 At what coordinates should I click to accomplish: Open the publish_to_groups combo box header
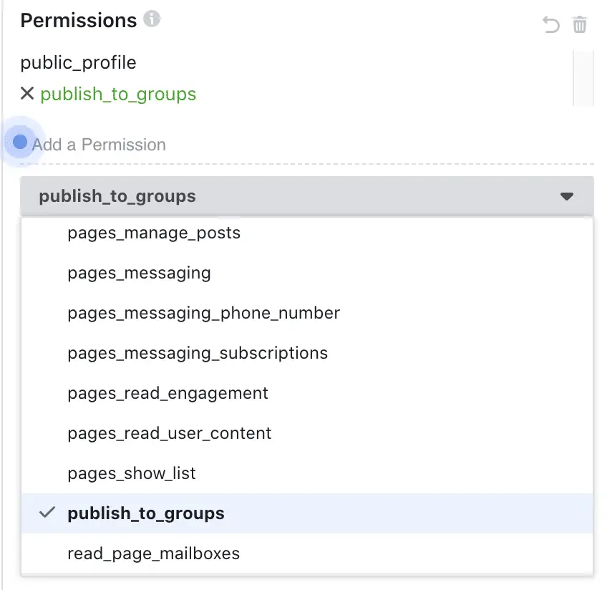pyautogui.click(x=307, y=196)
